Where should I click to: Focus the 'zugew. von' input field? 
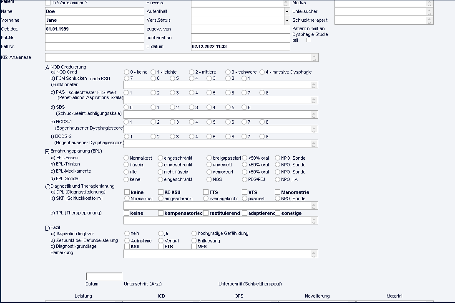coord(241,29)
